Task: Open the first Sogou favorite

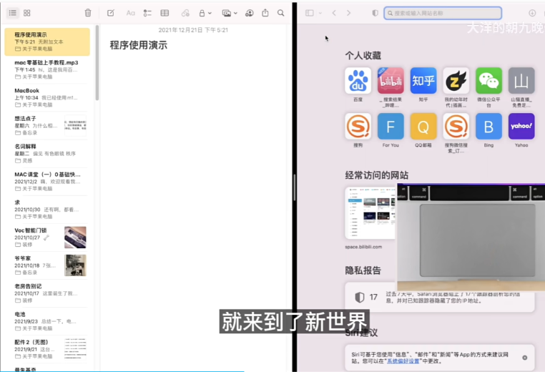Action: pos(358,126)
